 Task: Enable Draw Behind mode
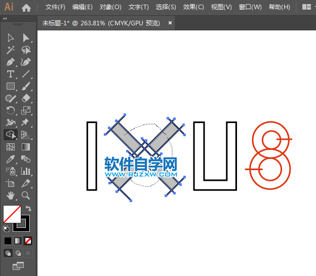click(x=18, y=253)
